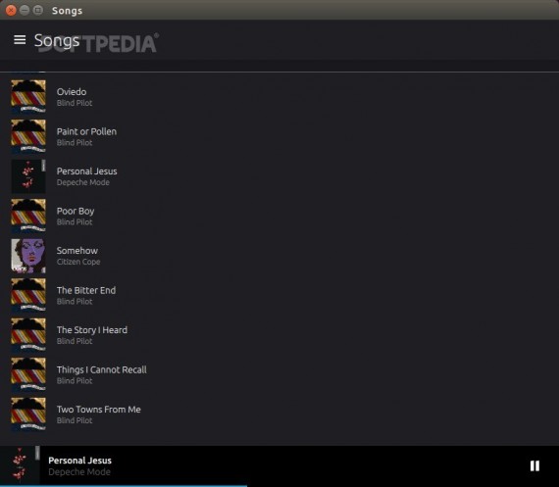Click The Bitter End album thumbnail
The height and width of the screenshot is (487, 559).
click(x=28, y=295)
